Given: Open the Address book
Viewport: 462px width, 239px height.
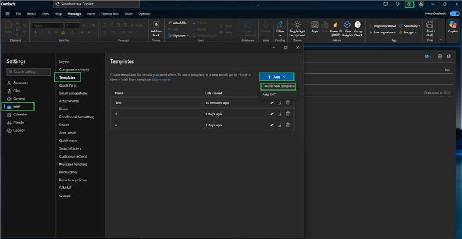Looking at the screenshot, I should (156, 29).
